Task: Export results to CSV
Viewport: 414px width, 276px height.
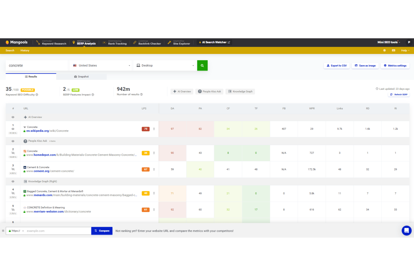Action: tap(337, 65)
